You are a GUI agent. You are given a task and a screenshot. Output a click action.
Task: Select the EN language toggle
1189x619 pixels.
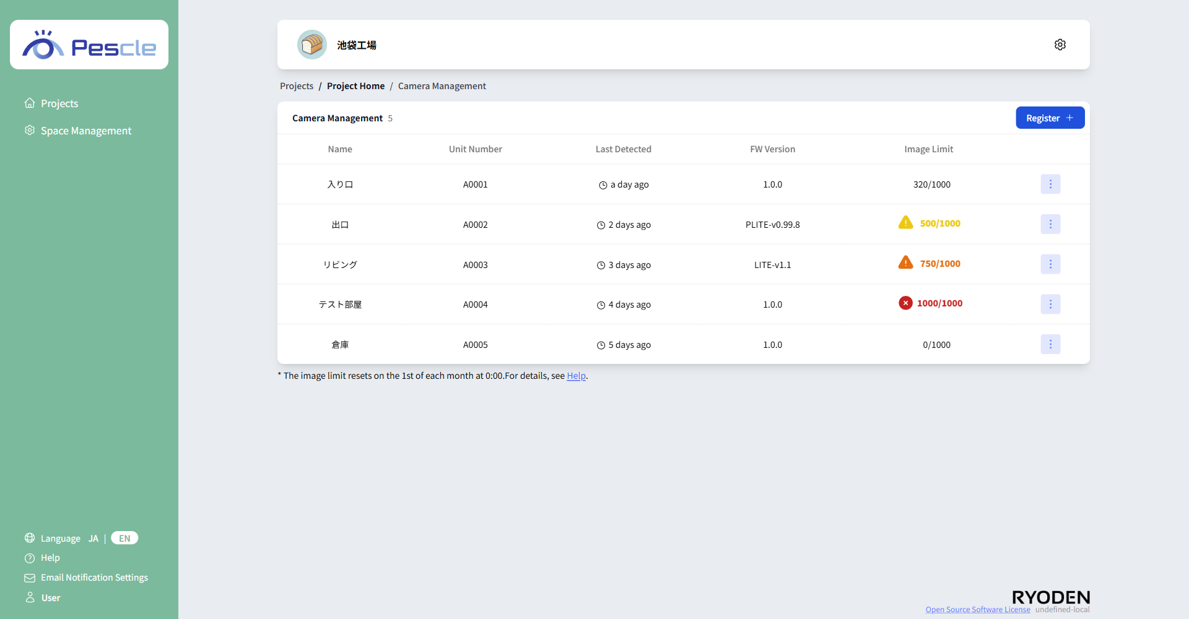point(124,538)
